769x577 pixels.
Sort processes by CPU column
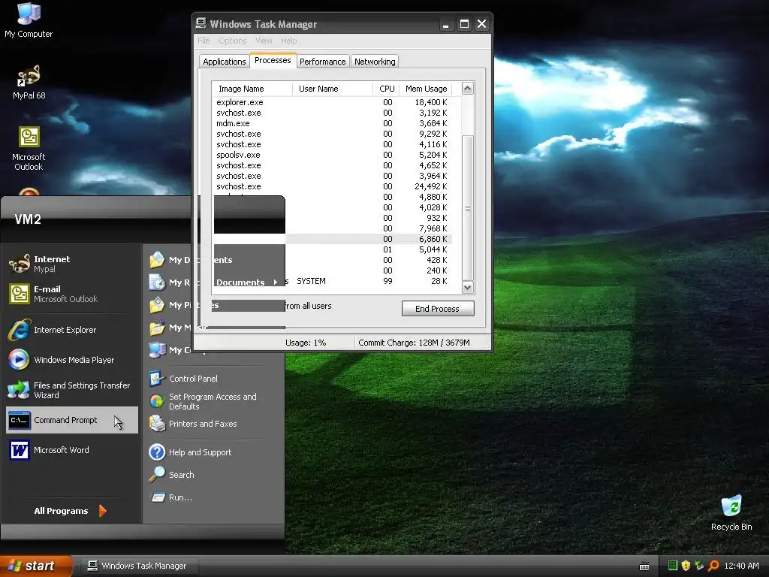386,89
